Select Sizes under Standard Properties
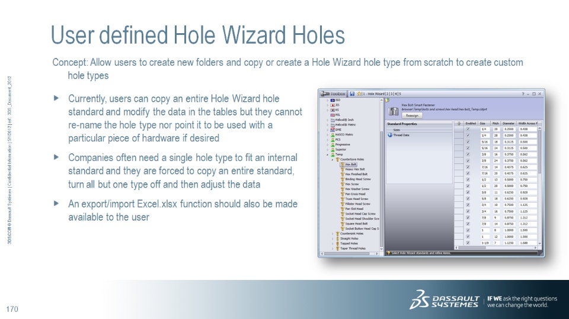This screenshot has height=319, width=569. tap(419, 130)
